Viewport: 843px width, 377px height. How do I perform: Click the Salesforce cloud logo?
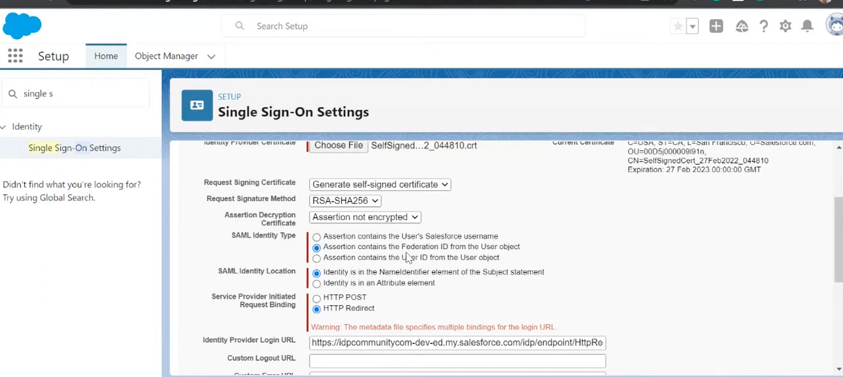[x=22, y=26]
